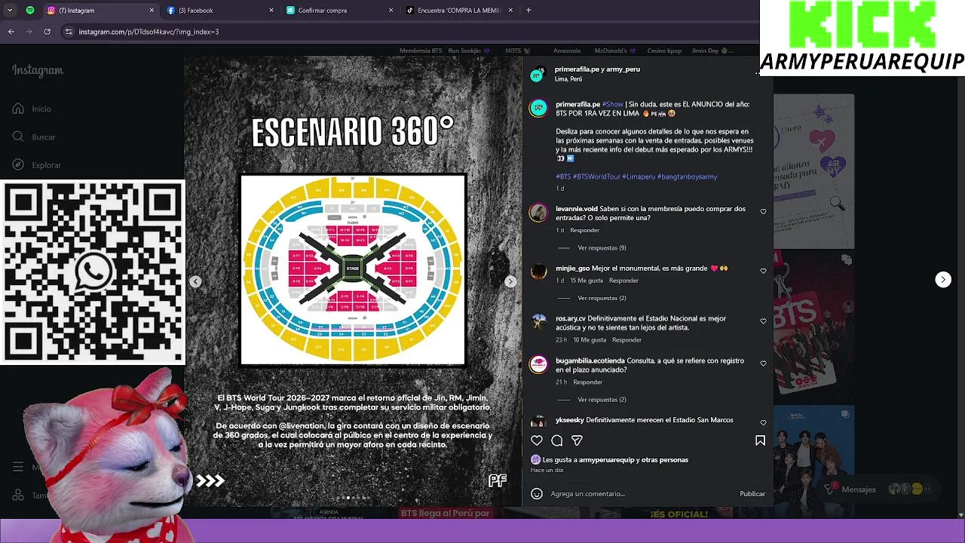Like ros.ary.cv's comment
965x543 pixels.
pos(763,321)
